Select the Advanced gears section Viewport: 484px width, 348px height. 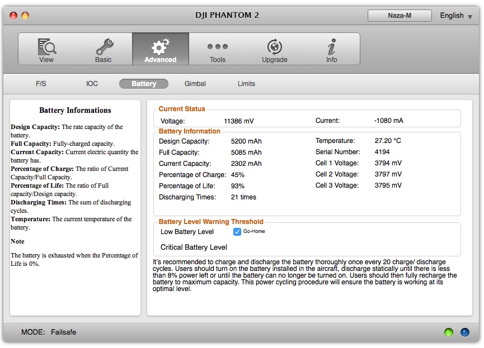161,49
